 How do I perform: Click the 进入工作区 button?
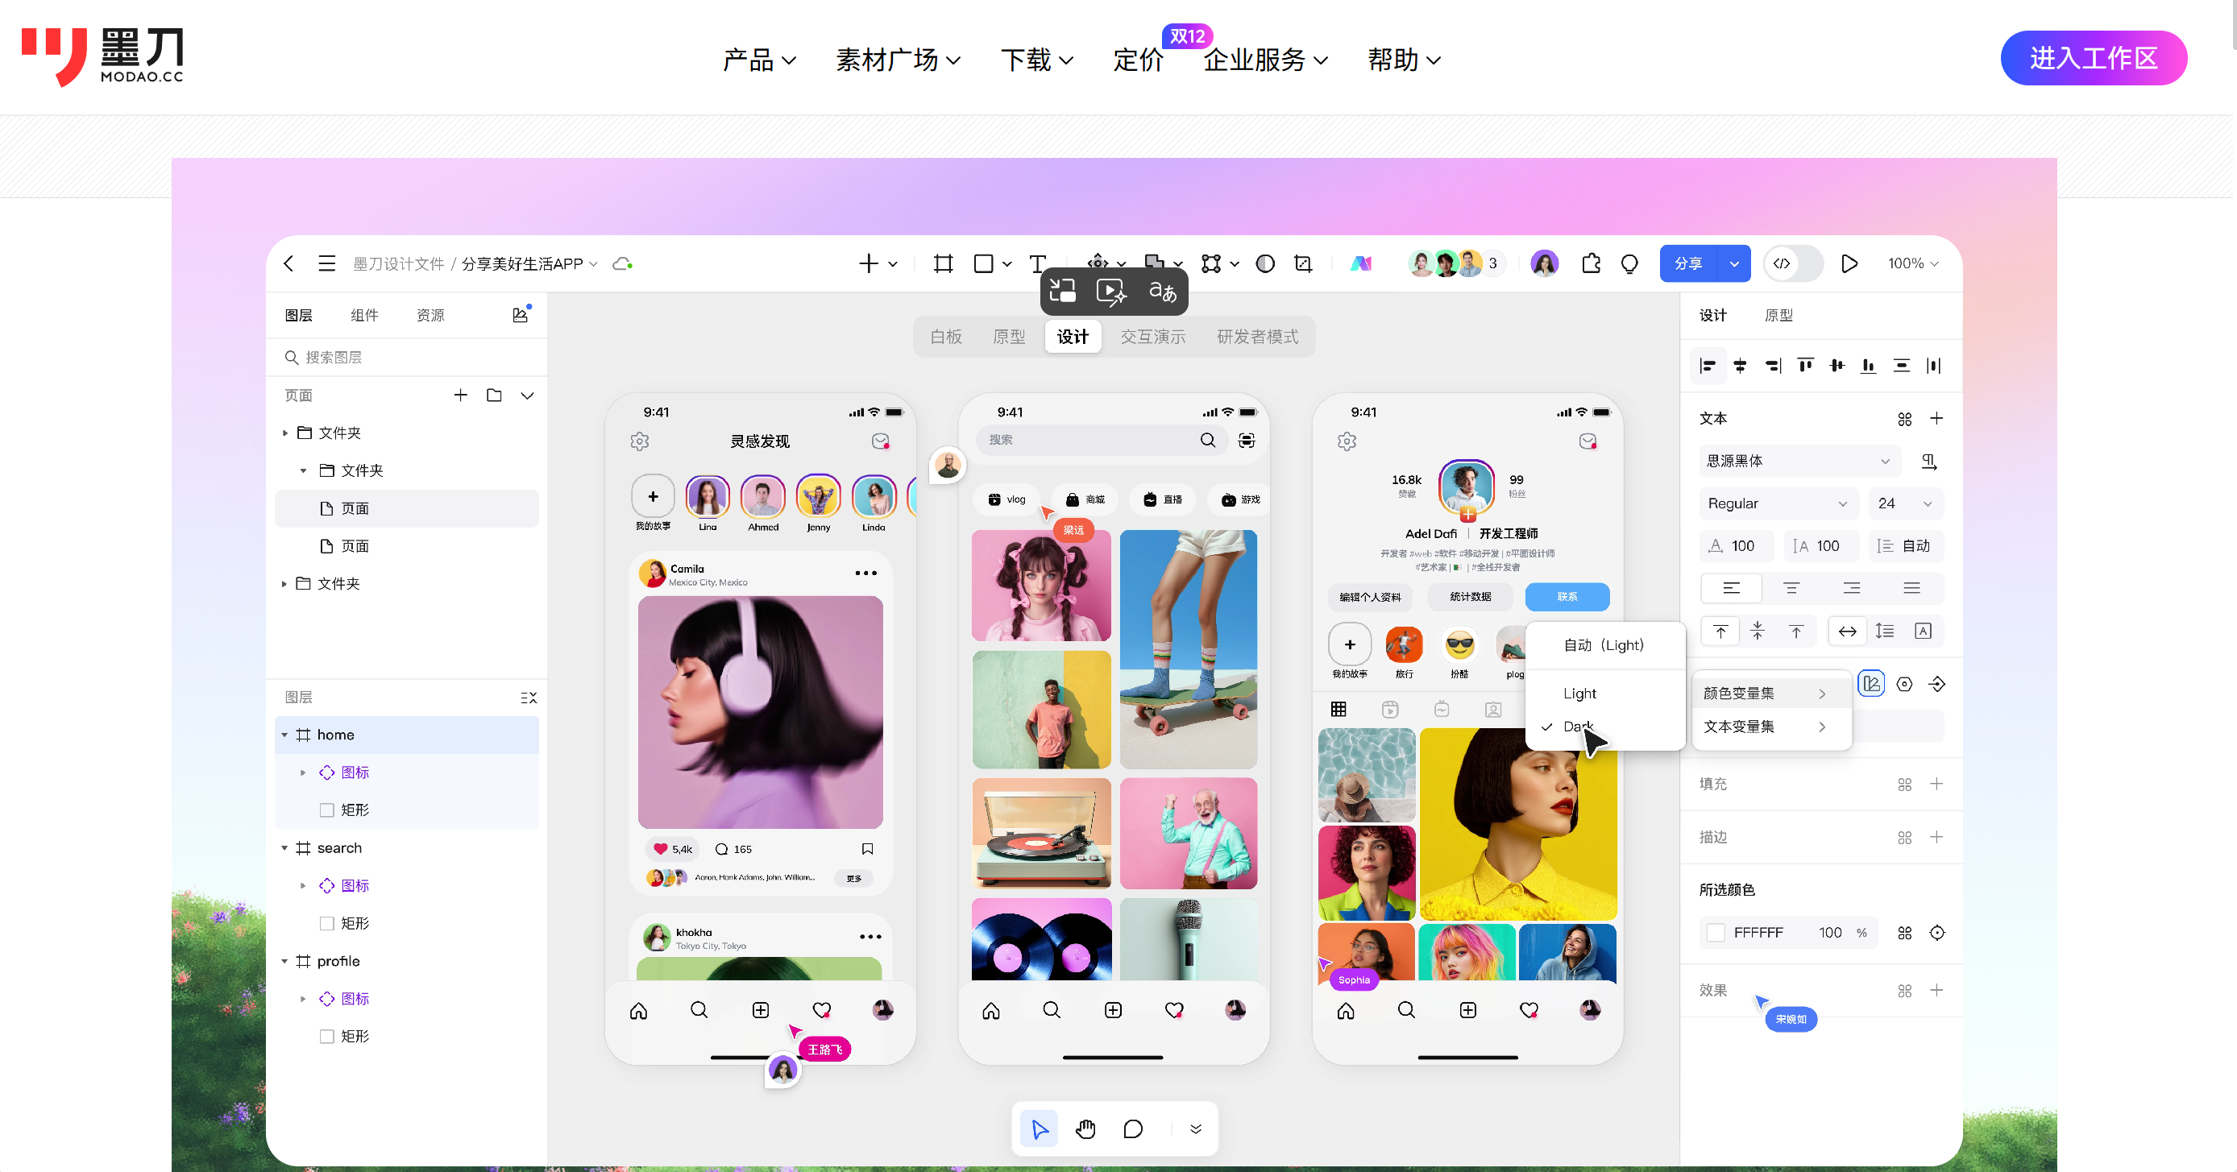tap(2094, 57)
